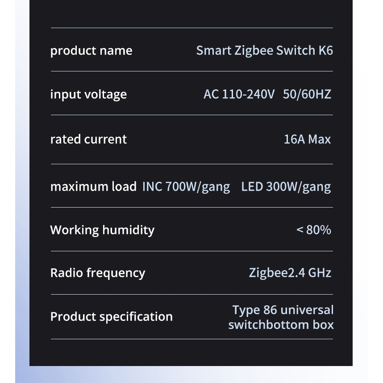Image resolution: width=383 pixels, height=383 pixels.
Task: Select the 'rated current' label
Action: pos(88,139)
